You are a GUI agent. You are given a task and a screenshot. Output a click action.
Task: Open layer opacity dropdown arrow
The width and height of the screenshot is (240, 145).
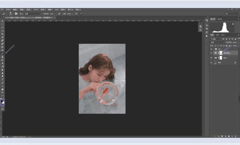(239, 42)
